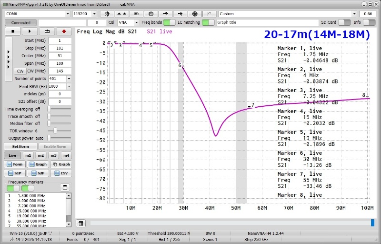381x244 pixels.
Task: Open the Point RBW dropdown
Action: [69, 86]
